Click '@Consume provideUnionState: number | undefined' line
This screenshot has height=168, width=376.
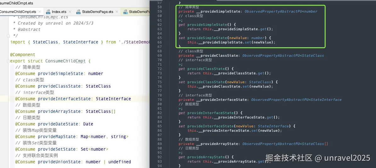(73, 162)
